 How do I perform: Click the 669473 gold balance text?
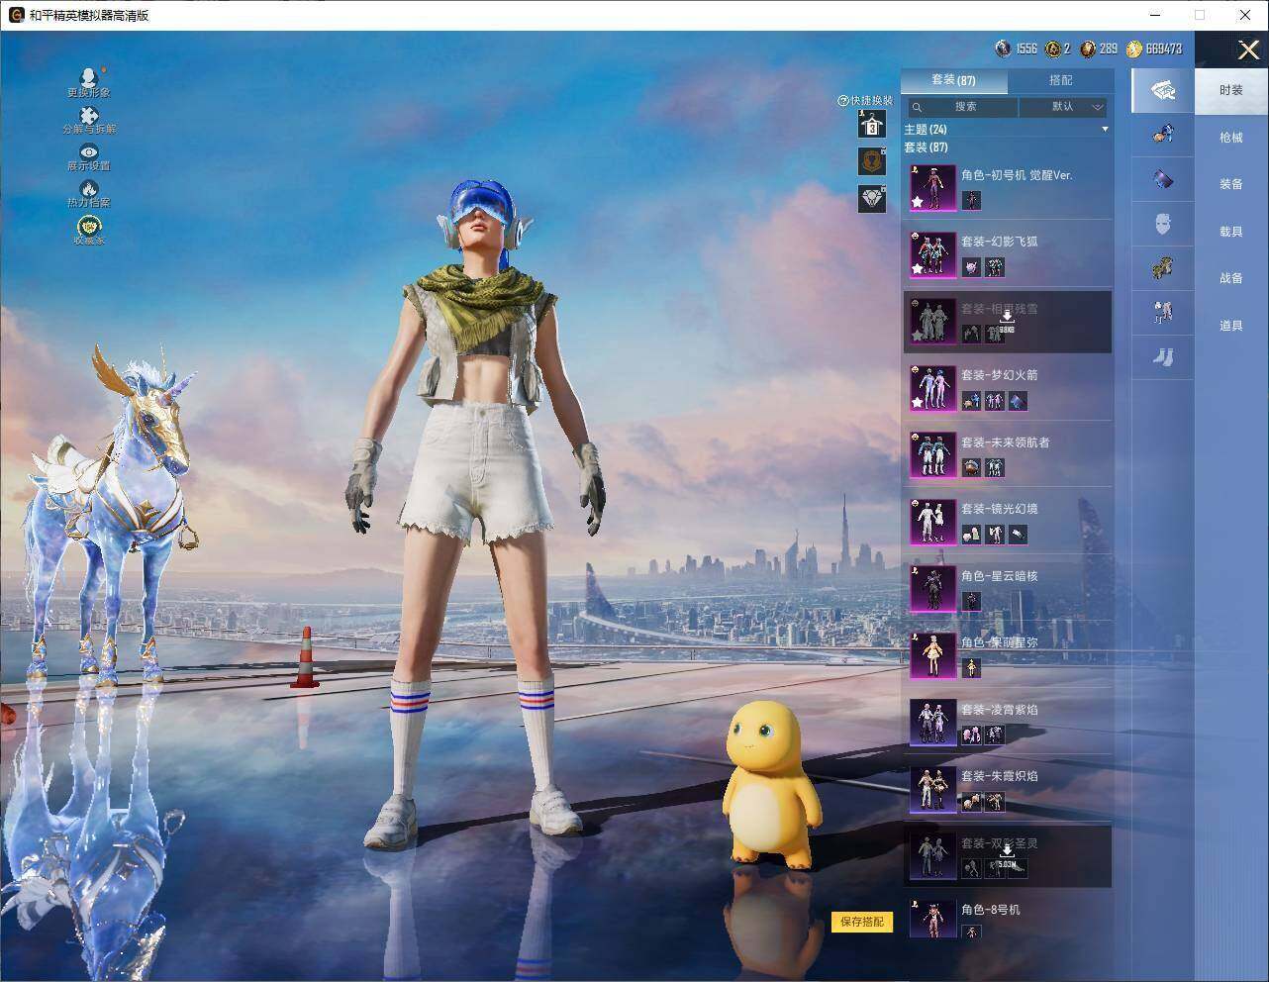[1164, 49]
